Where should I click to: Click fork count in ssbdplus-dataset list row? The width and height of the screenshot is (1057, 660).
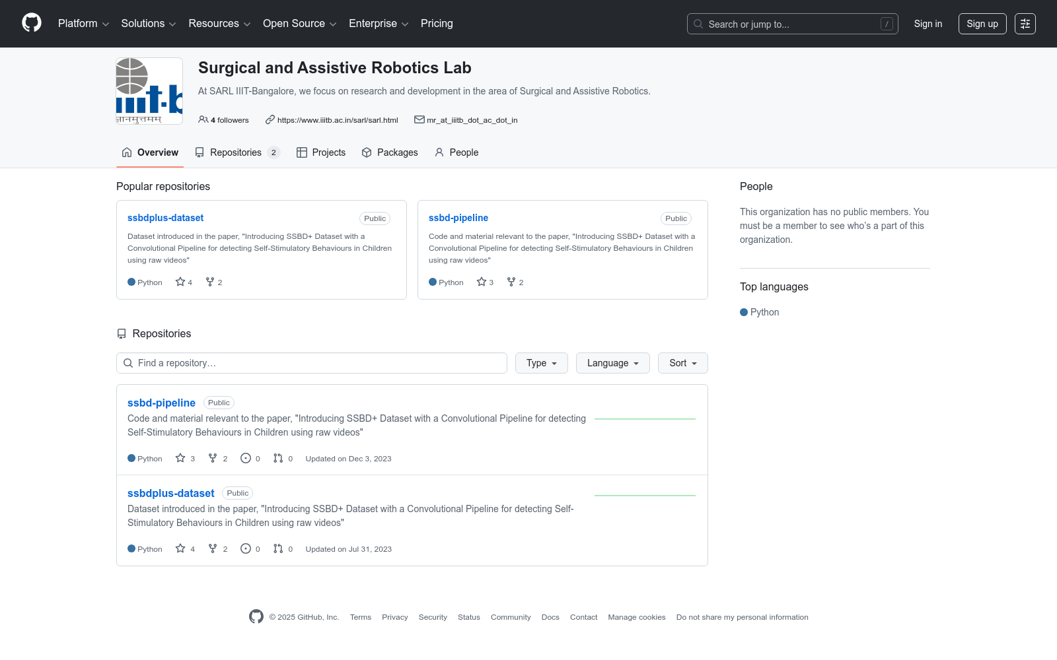pyautogui.click(x=218, y=548)
